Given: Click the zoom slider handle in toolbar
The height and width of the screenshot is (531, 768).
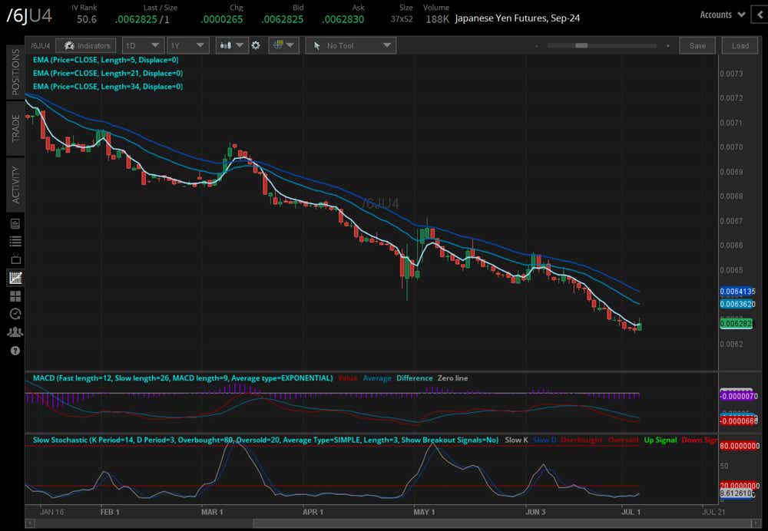Looking at the screenshot, I should click(x=581, y=46).
